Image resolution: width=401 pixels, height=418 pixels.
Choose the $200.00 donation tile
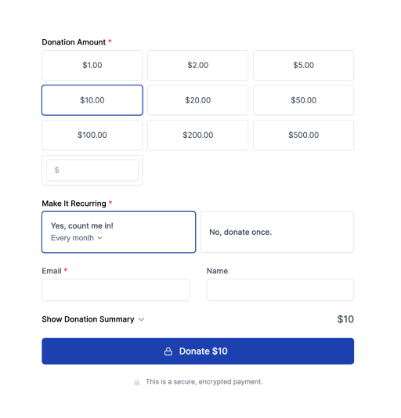coord(197,135)
